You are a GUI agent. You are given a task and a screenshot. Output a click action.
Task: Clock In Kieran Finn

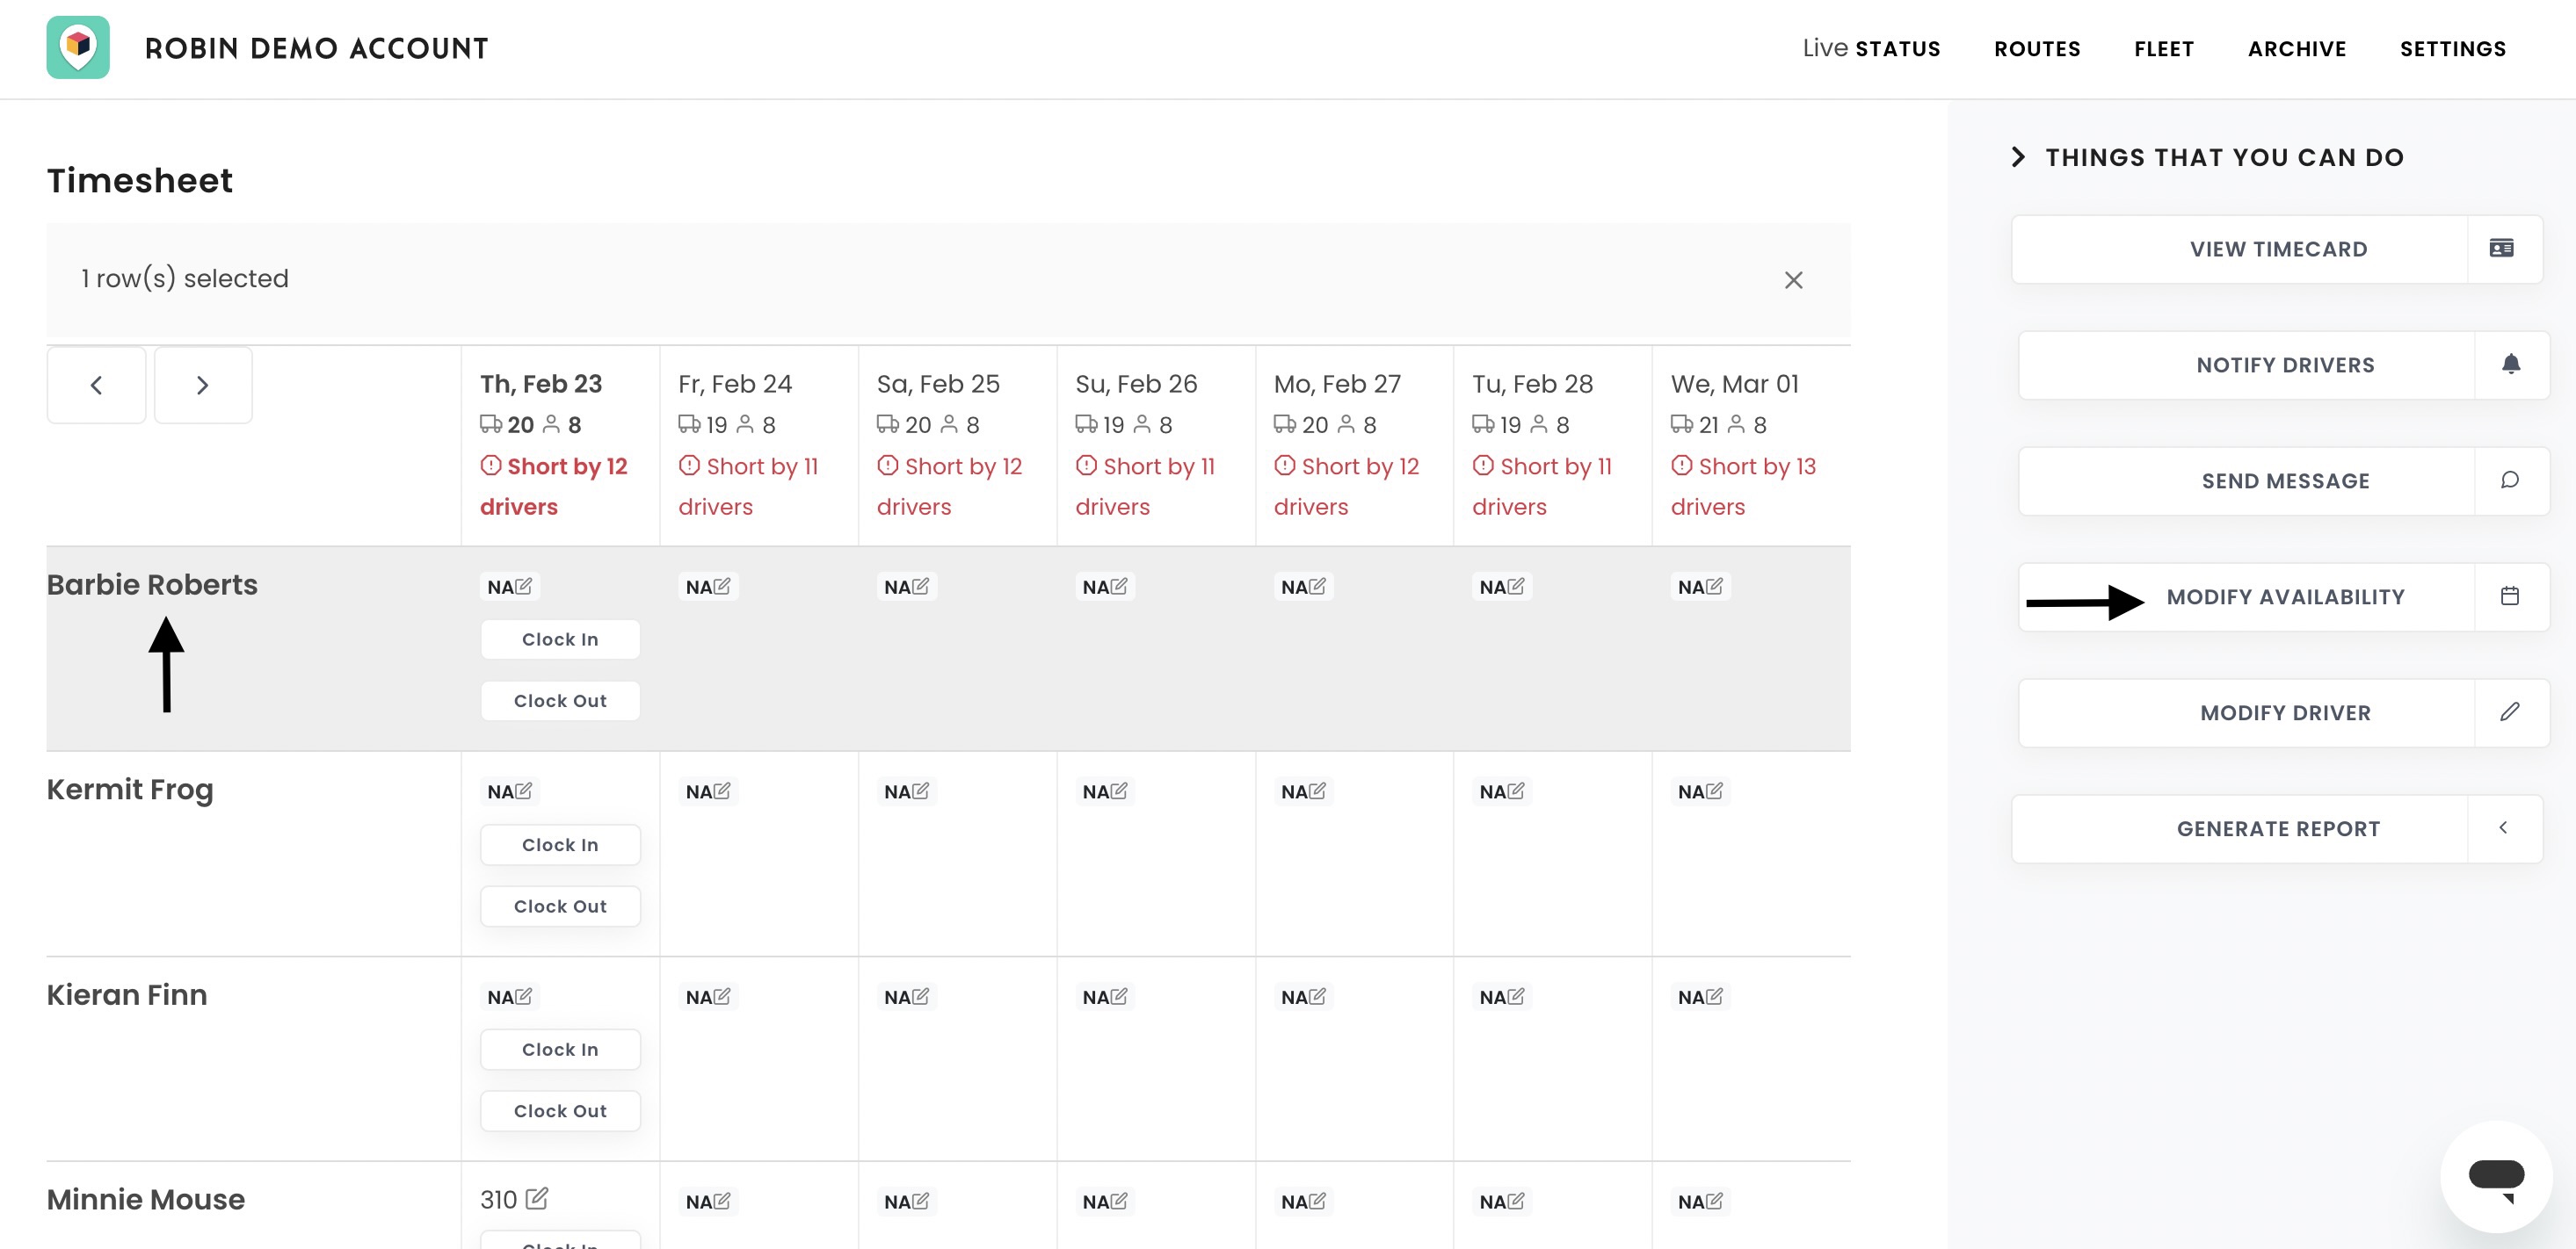click(560, 1049)
